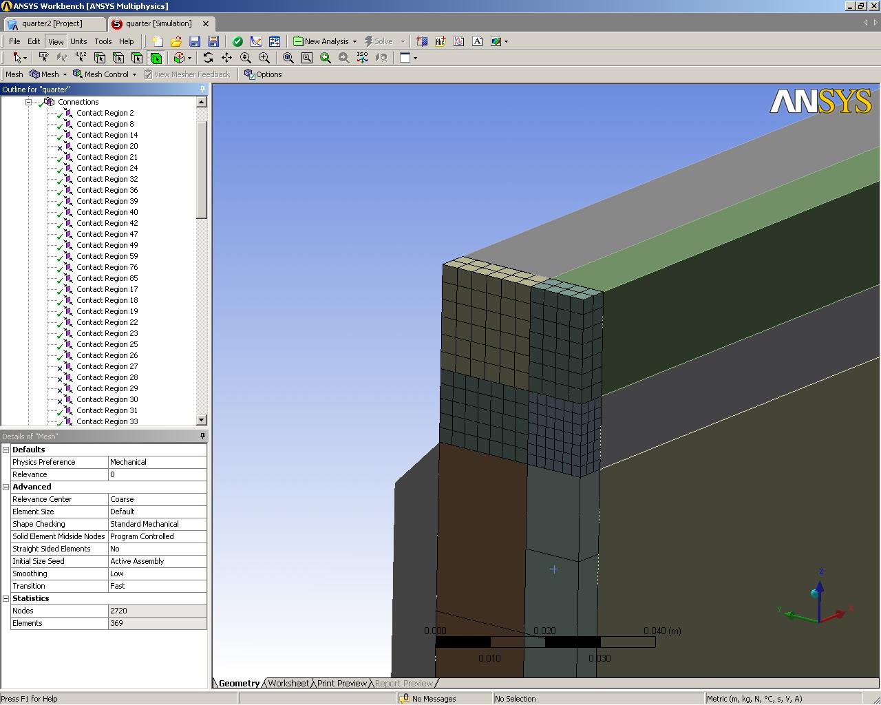Viewport: 881px width, 705px height.
Task: Select the green body selection filter icon
Action: click(x=156, y=58)
